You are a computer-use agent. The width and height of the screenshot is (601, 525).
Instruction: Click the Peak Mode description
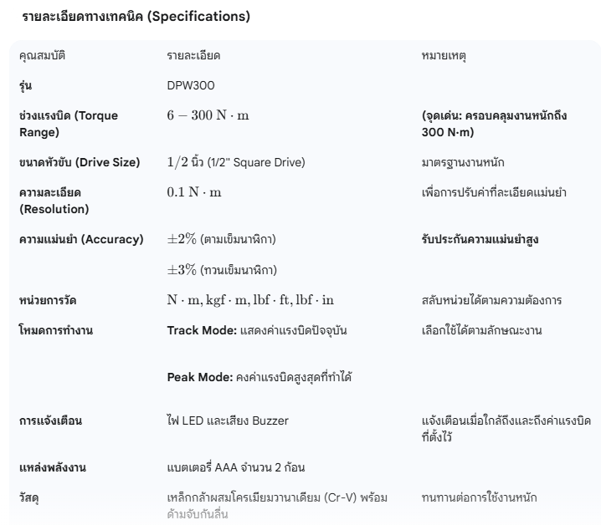click(x=259, y=377)
